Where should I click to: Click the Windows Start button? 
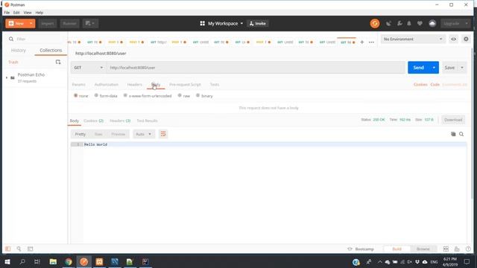click(7, 261)
